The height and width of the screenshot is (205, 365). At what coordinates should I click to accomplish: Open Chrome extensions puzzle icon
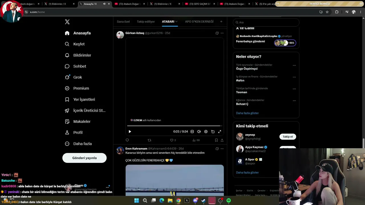pyautogui.click(x=337, y=12)
